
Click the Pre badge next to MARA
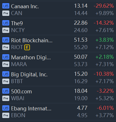point(6,64)
